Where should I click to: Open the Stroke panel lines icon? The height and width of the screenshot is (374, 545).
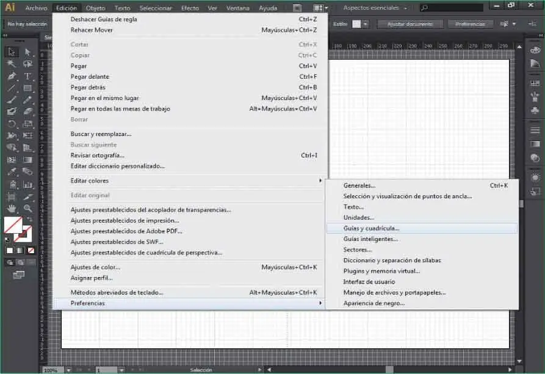point(535,131)
